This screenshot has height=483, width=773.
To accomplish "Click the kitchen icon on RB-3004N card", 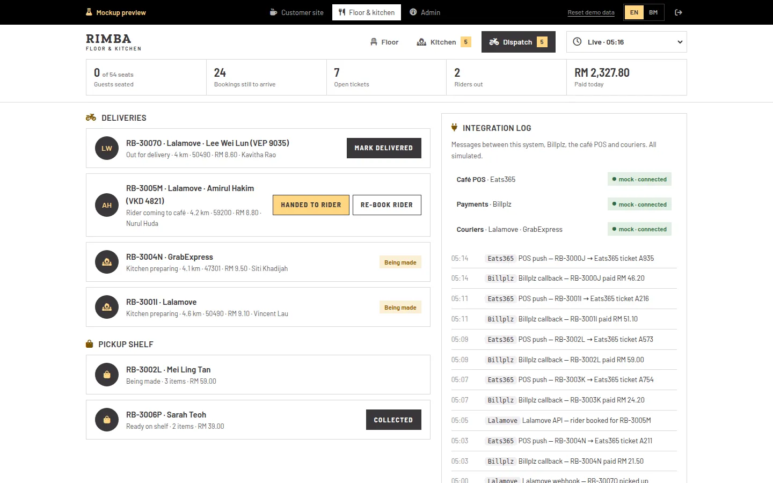I will (x=107, y=262).
